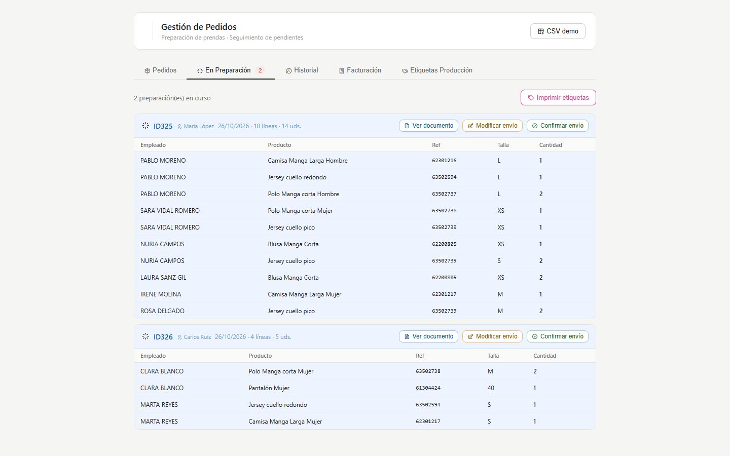Click Imprimir etiquetas button

pyautogui.click(x=558, y=98)
